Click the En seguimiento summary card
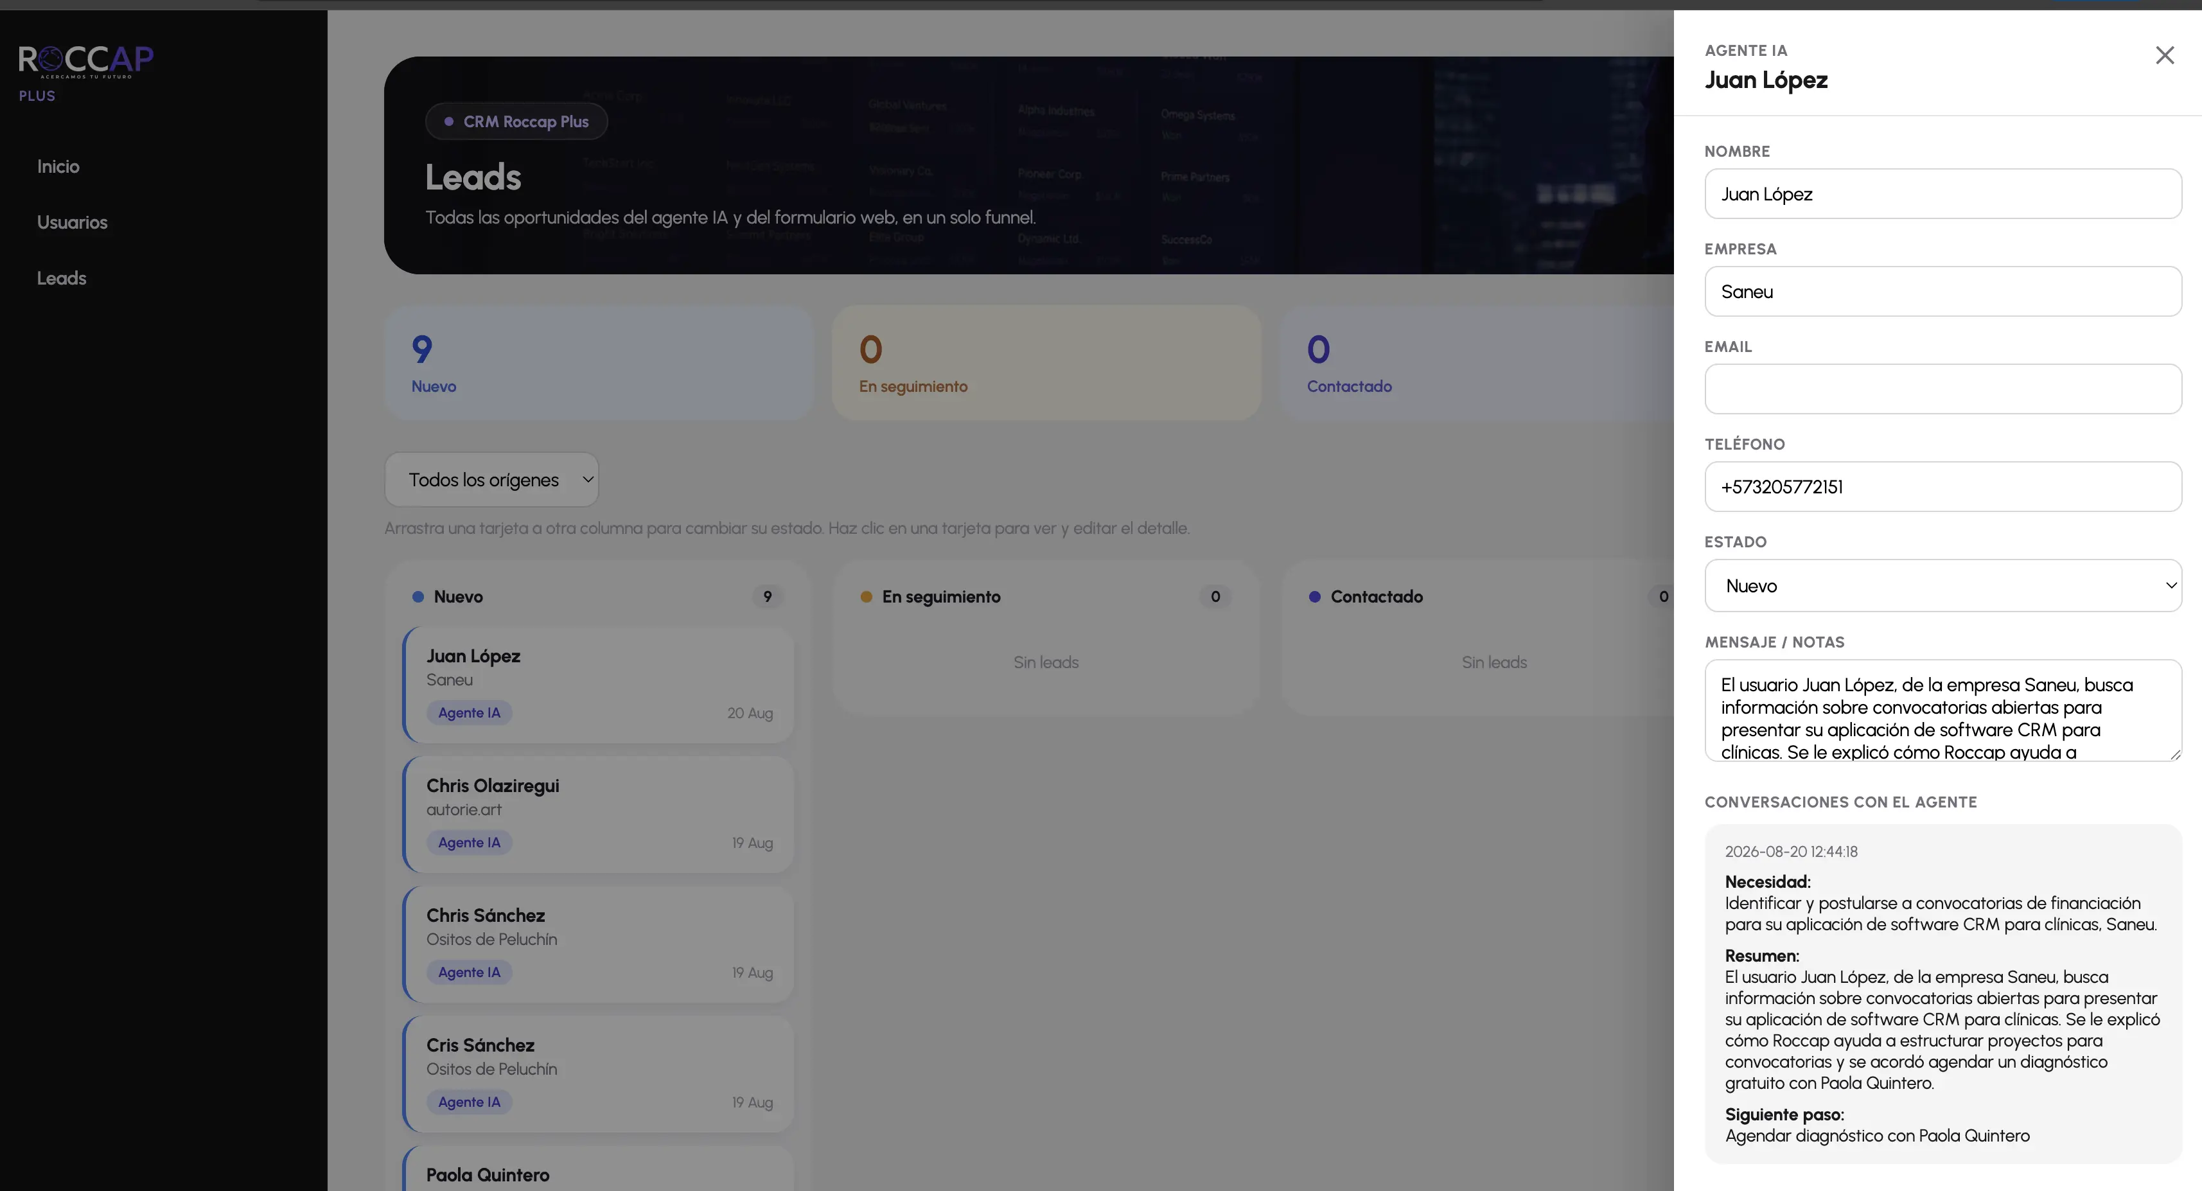Image resolution: width=2202 pixels, height=1191 pixels. [x=1046, y=362]
